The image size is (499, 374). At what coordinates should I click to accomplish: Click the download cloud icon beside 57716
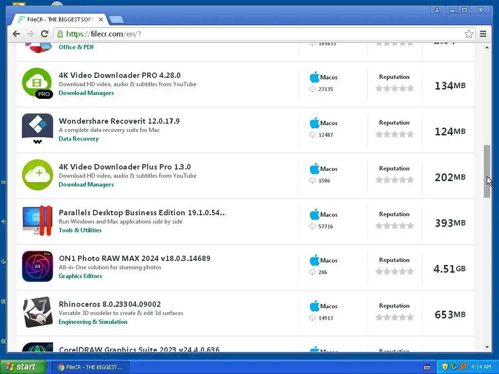(x=312, y=226)
